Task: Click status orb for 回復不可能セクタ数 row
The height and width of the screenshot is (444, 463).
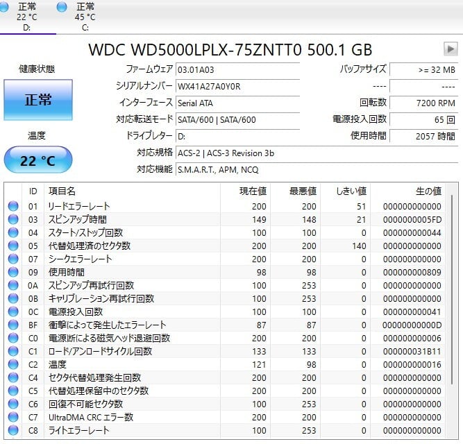Action: [x=13, y=404]
